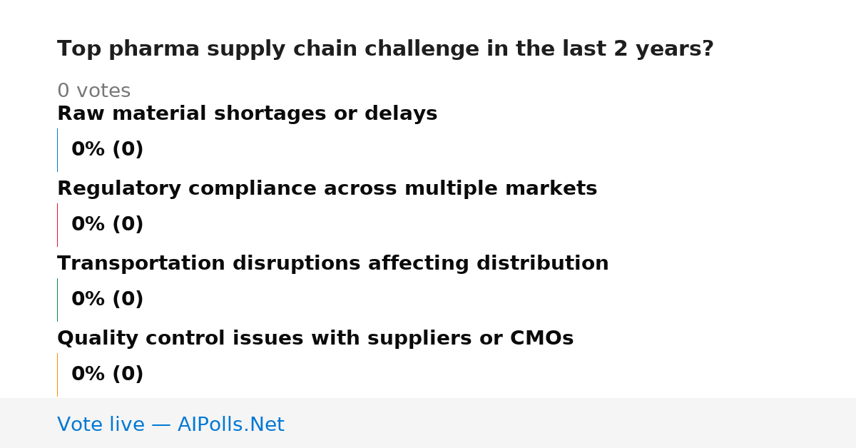Click the 0% (0) result under Raw material shortages

107,150
